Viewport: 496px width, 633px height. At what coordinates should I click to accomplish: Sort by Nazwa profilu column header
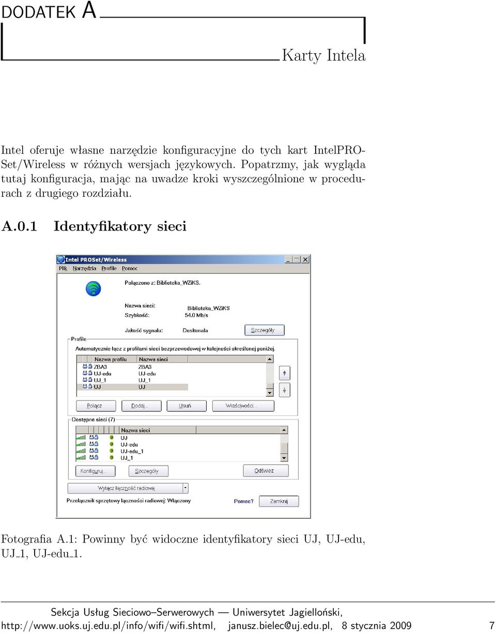[114, 359]
